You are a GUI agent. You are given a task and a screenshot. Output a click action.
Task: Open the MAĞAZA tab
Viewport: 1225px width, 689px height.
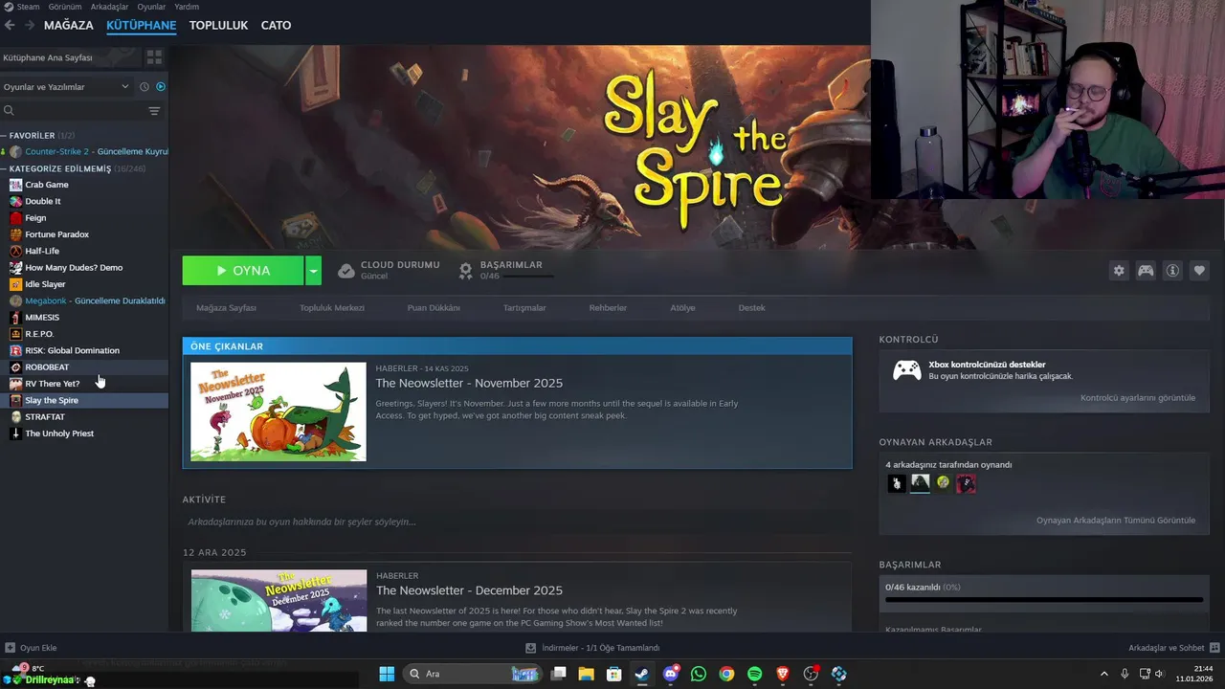tap(69, 25)
